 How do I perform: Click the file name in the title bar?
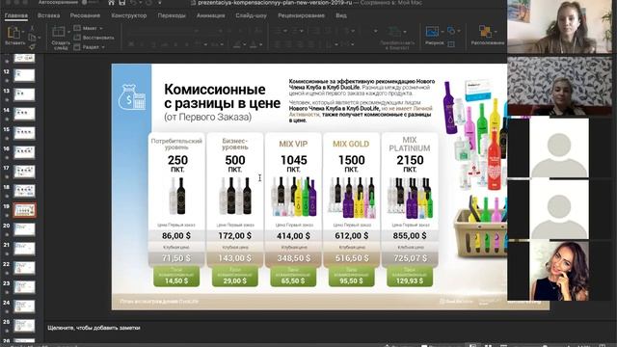click(275, 3)
